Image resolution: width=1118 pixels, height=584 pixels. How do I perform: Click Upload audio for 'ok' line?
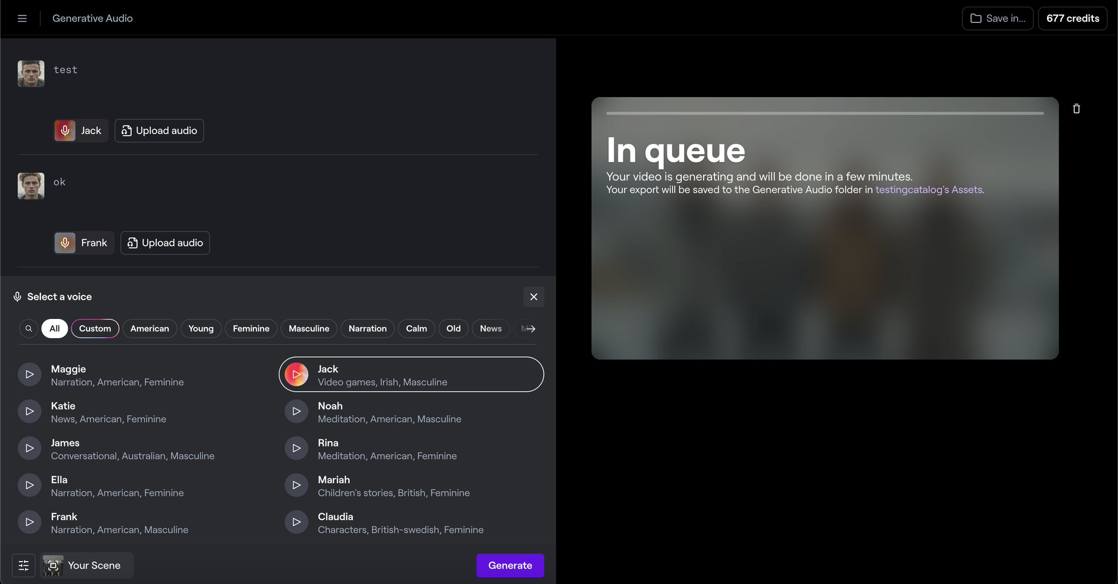(165, 243)
